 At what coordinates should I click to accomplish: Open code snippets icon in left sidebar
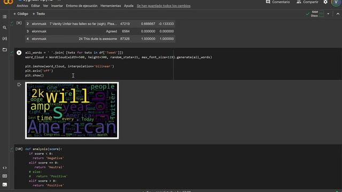[5, 168]
